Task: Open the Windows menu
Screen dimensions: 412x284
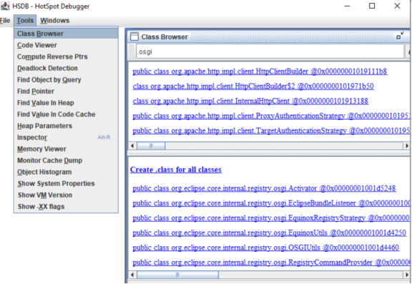Action: click(x=54, y=21)
